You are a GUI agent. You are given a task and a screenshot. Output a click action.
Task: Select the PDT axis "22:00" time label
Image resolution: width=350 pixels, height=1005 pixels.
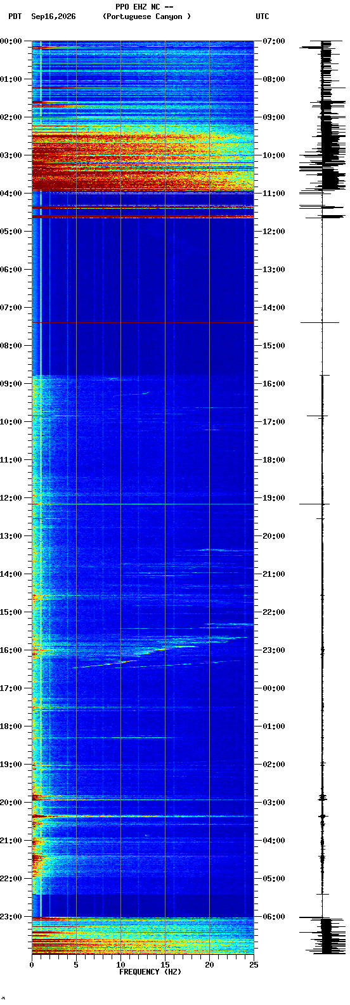[x=11, y=879]
